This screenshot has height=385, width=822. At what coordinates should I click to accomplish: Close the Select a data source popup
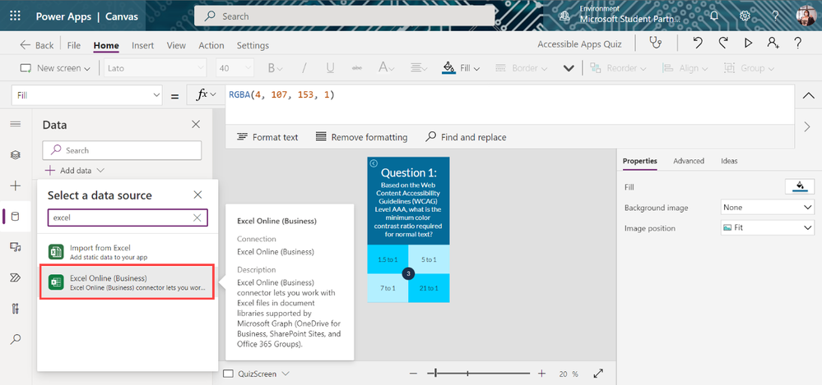pos(197,195)
